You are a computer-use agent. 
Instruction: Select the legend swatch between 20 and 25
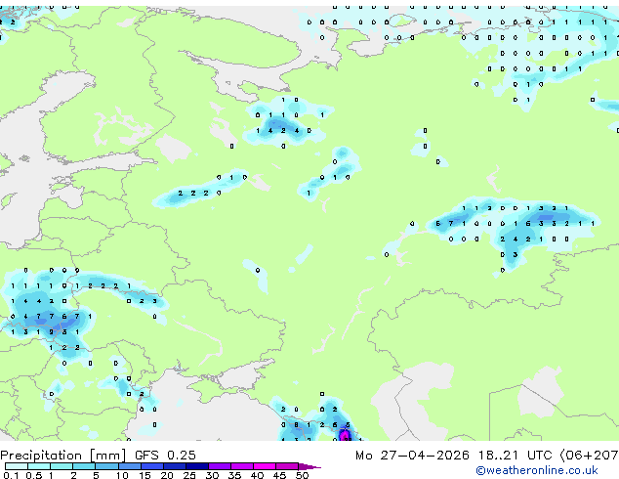(x=175, y=466)
